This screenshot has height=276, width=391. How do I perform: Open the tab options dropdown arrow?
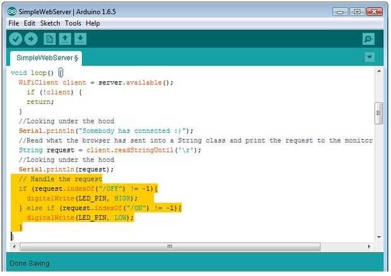370,57
